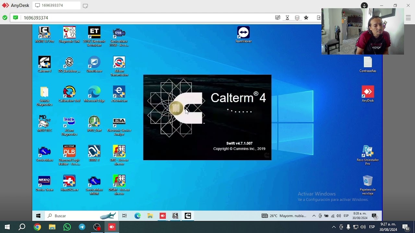The image size is (415, 233).
Task: Launch the DDDL 8 desktop icon
Action: pyautogui.click(x=94, y=153)
